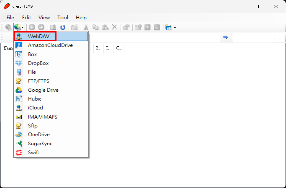This screenshot has height=188, width=286.
Task: Click the folder toolbar icon beside Upload
Action: [x=138, y=27]
